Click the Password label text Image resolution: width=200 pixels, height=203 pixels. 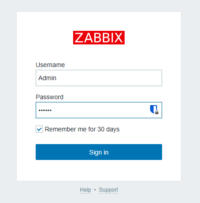coord(50,97)
